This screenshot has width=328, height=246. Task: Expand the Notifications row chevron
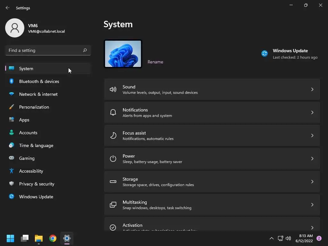pyautogui.click(x=312, y=112)
